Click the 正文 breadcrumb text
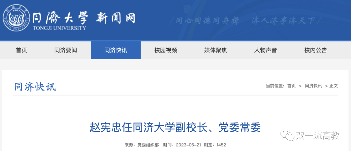The width and height of the screenshot is (351, 151). pos(333,86)
